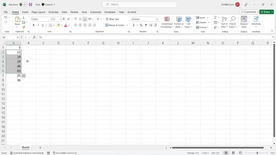Click the Save icon in title bar

coord(31,4)
